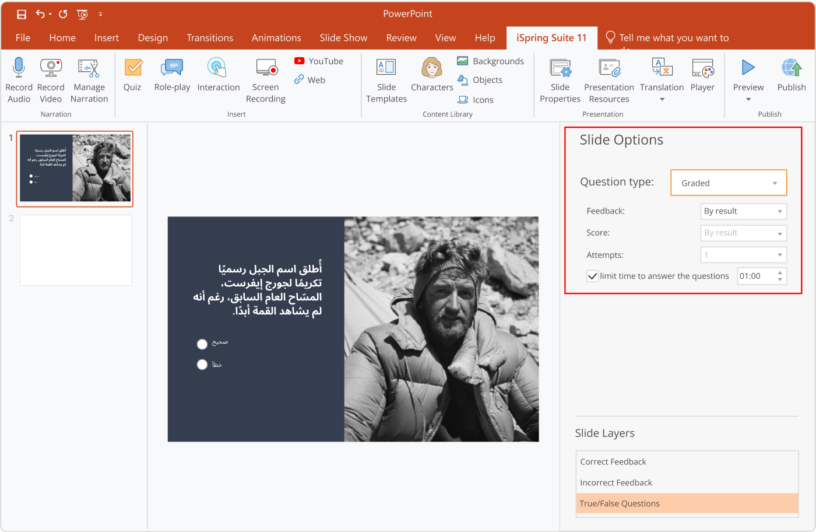Screen dimensions: 816x532
Task: Open the Attempts dropdown
Action: point(744,255)
